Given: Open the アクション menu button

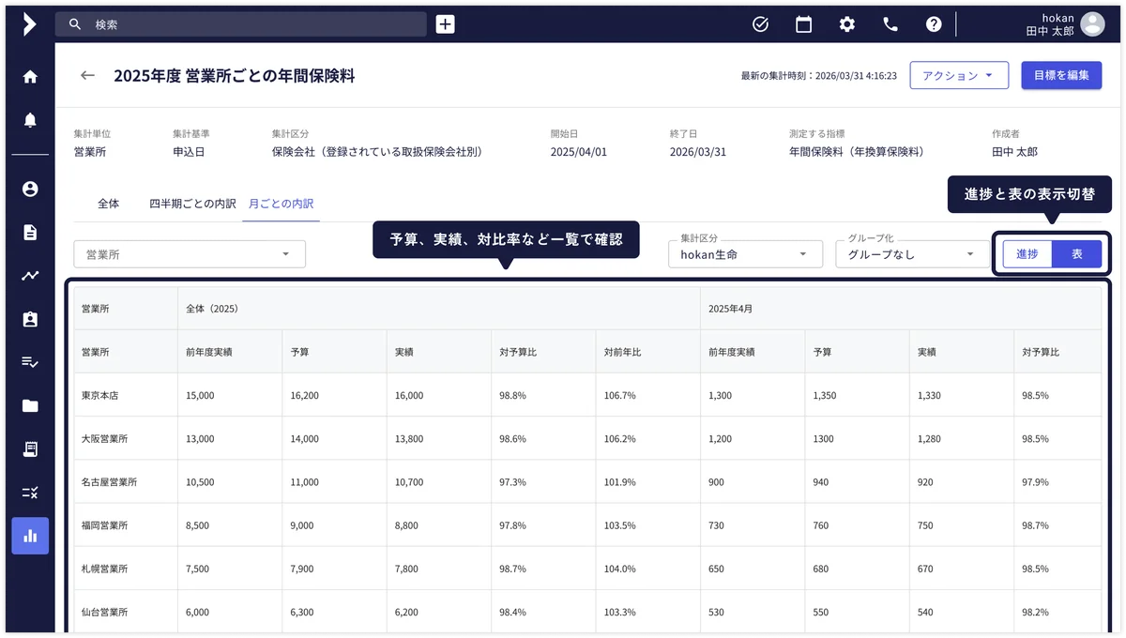Looking at the screenshot, I should click(x=959, y=75).
